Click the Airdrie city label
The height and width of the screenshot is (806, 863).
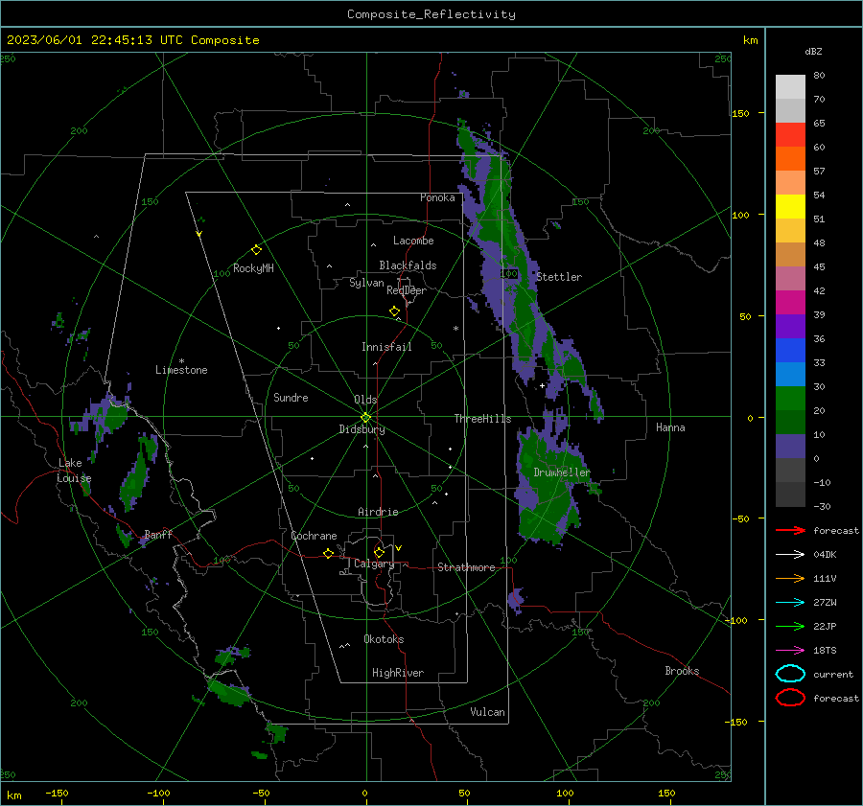378,512
